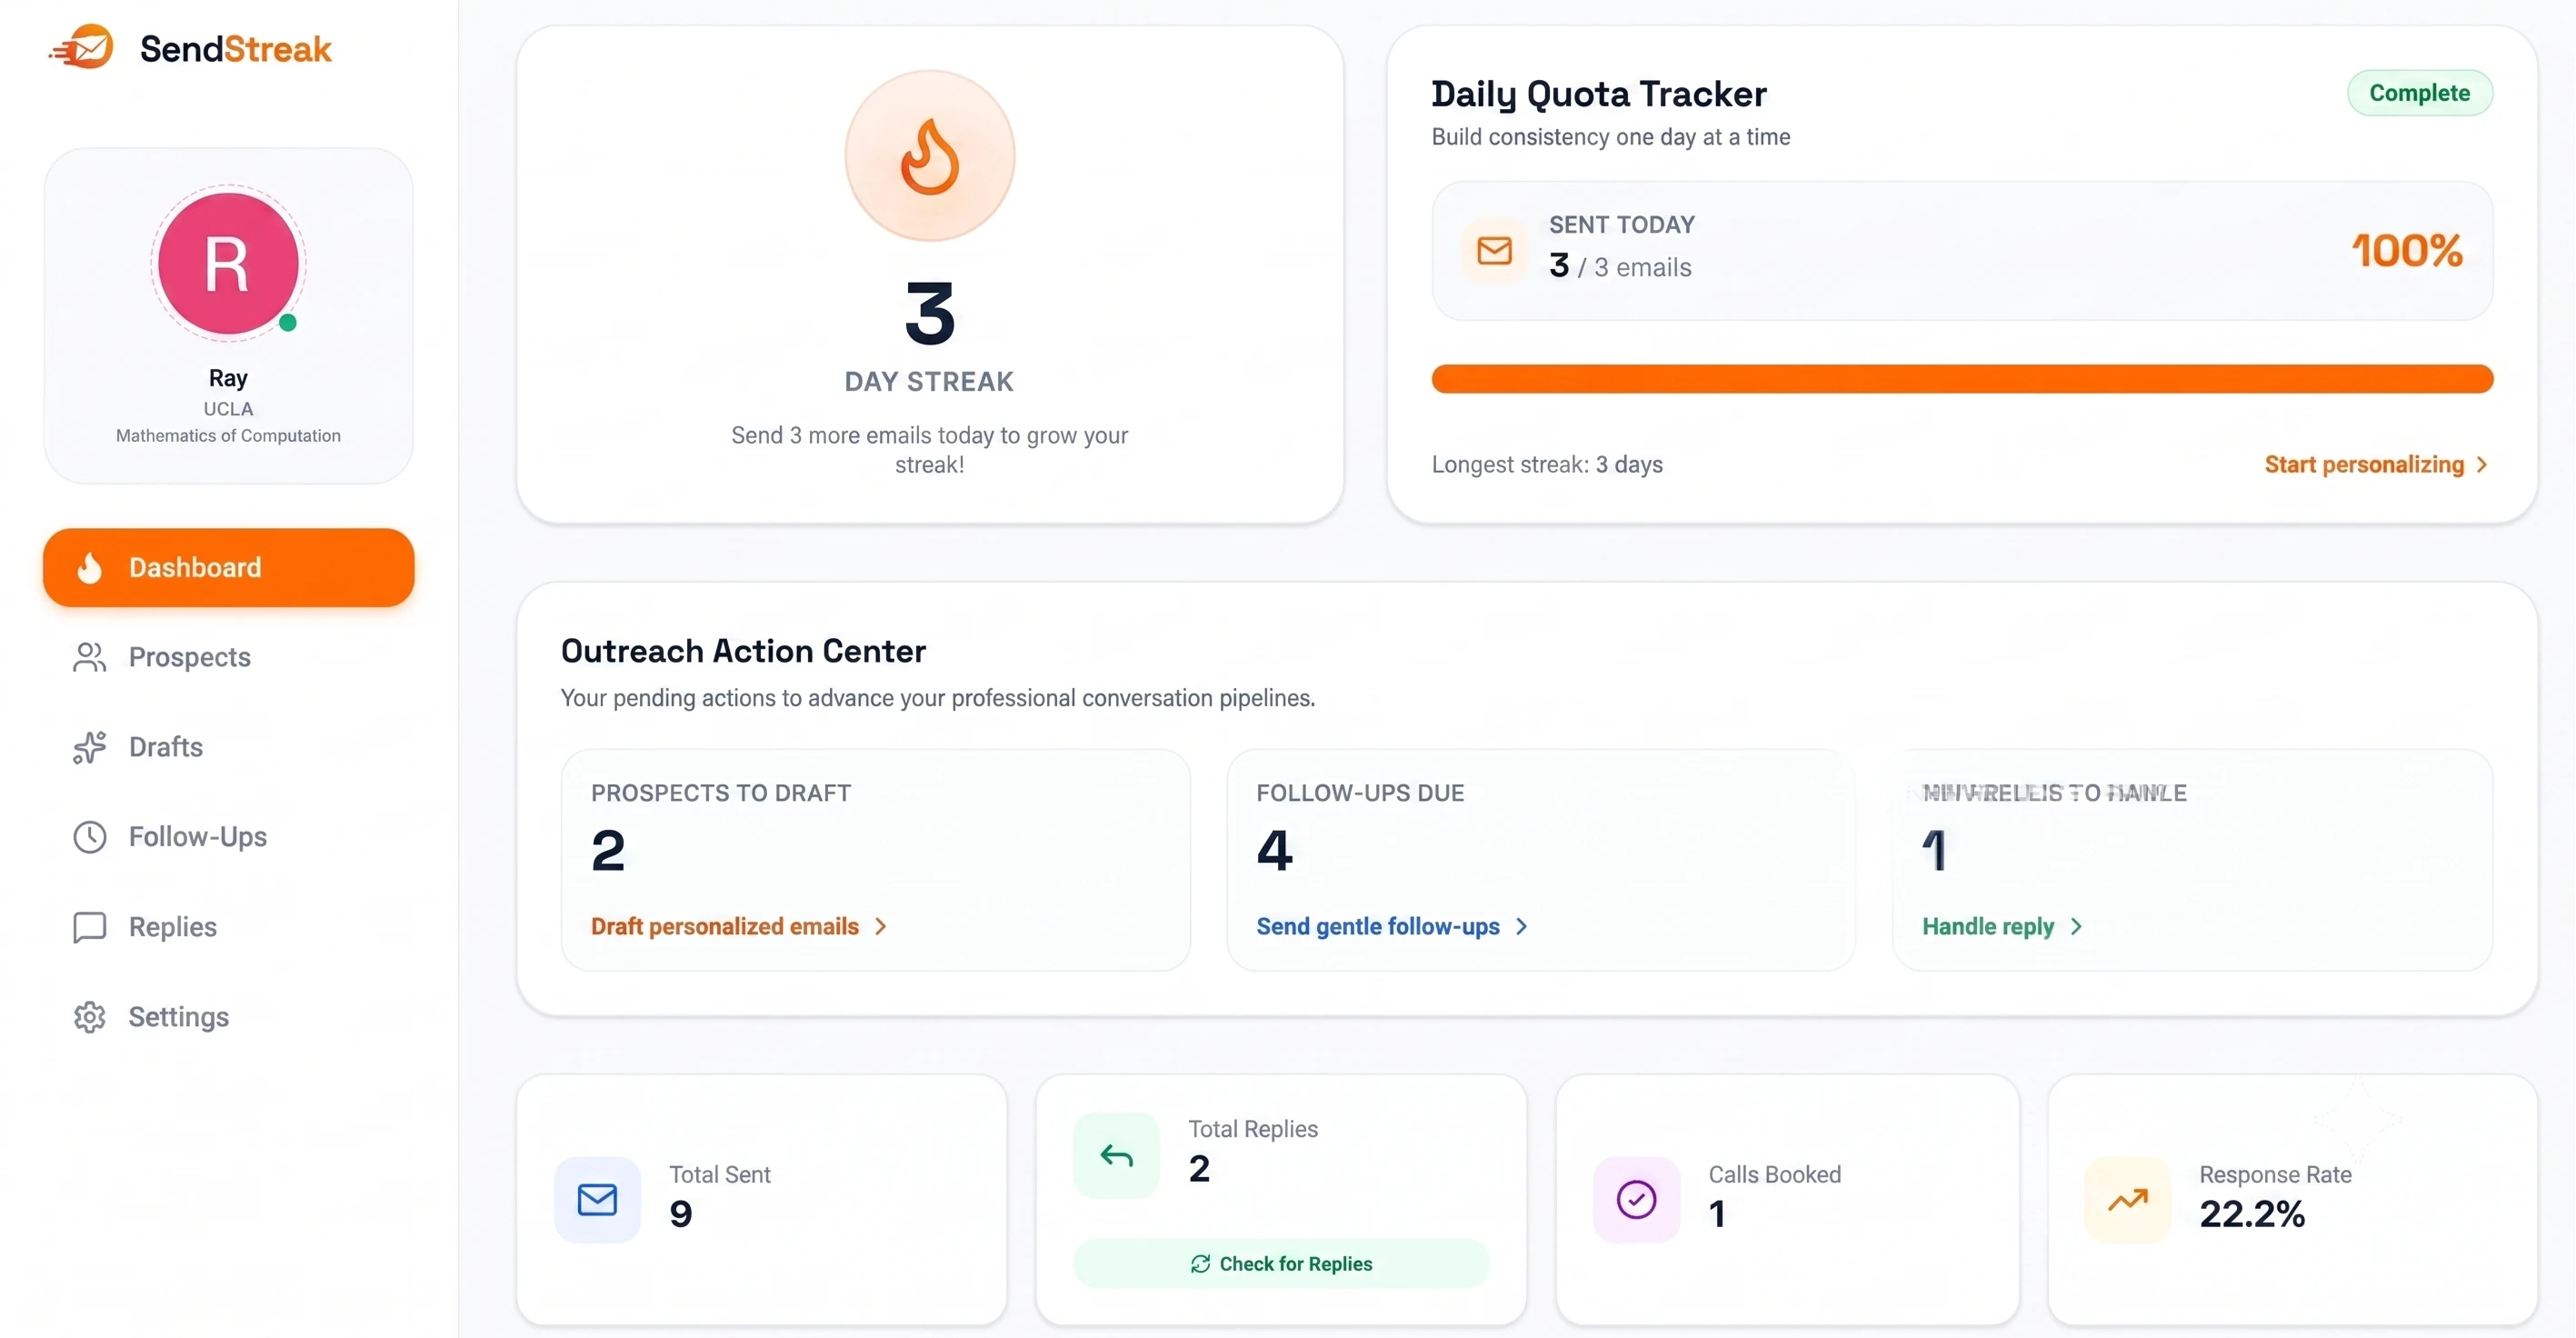Click the Follow-Ups clock icon
2576x1338 pixels.
89,837
